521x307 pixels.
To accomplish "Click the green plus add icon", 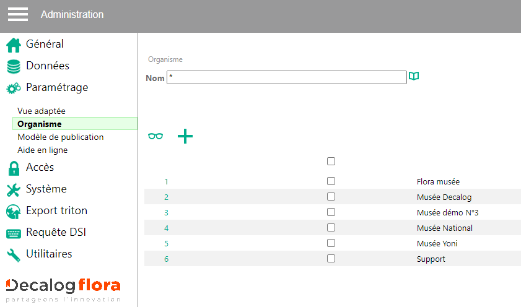I will (185, 136).
